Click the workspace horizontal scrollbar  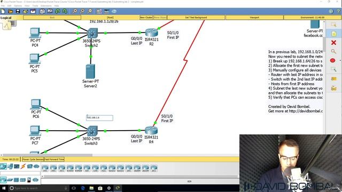click(48, 155)
